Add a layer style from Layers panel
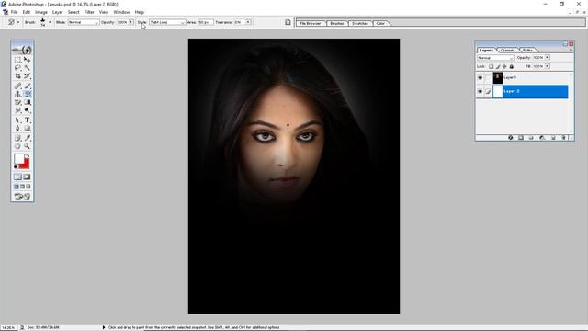The image size is (588, 331). point(511,138)
